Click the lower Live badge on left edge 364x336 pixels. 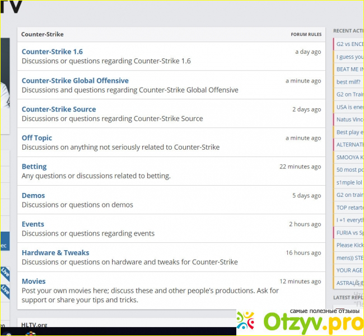4,290
